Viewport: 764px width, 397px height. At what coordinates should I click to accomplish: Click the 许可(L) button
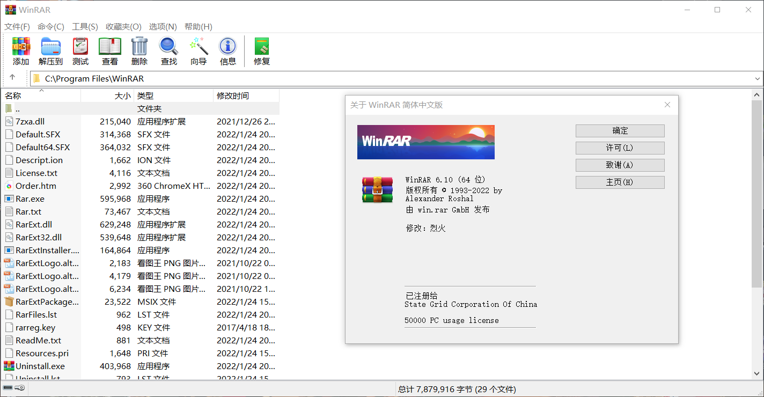click(x=620, y=148)
